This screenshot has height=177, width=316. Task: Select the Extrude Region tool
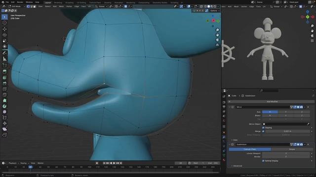(4, 72)
